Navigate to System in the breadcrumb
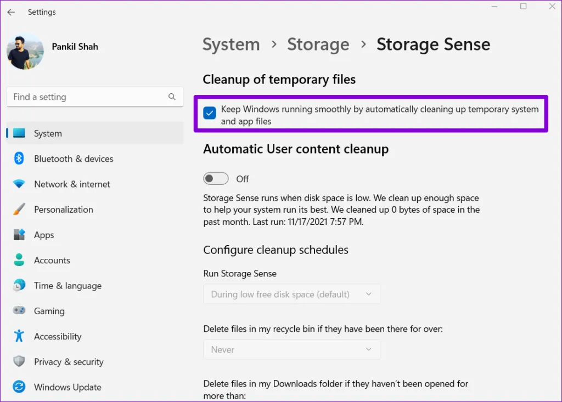This screenshot has height=402, width=562. pos(231,44)
